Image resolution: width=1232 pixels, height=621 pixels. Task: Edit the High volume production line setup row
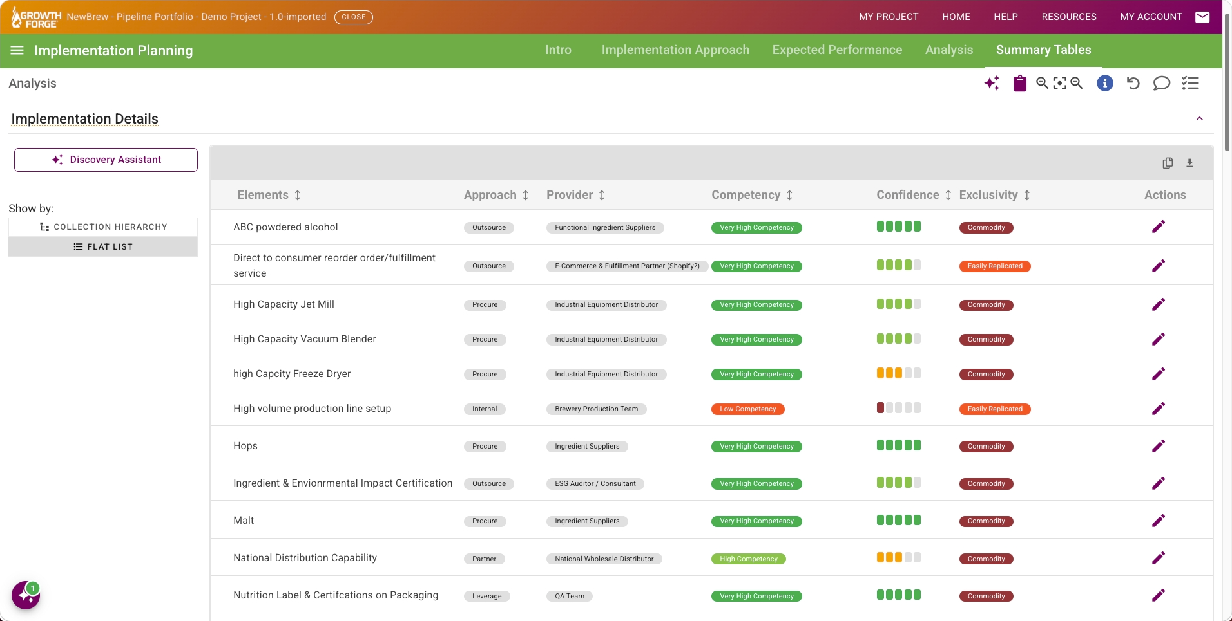pyautogui.click(x=1159, y=408)
